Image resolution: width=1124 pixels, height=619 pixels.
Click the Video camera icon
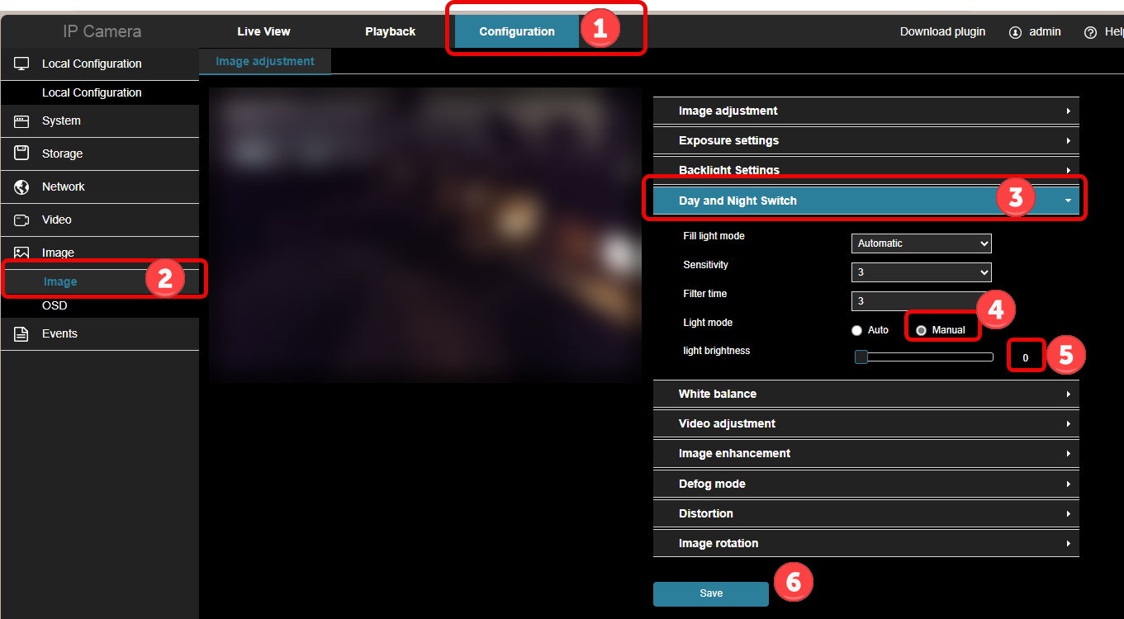pyautogui.click(x=22, y=220)
